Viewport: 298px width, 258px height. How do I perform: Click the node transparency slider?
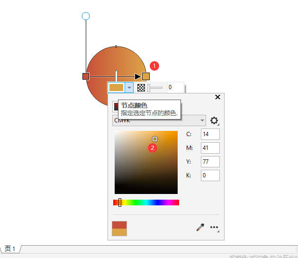pos(155,88)
